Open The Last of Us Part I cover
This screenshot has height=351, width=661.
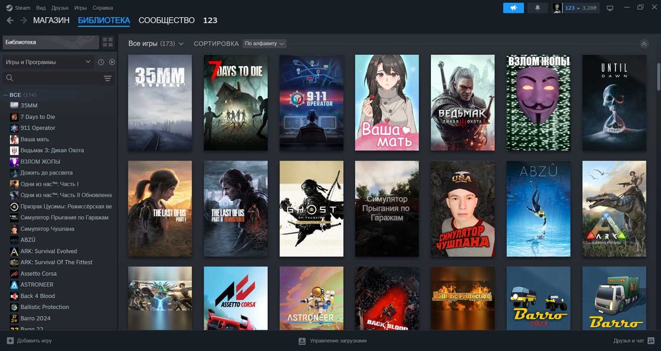point(160,209)
